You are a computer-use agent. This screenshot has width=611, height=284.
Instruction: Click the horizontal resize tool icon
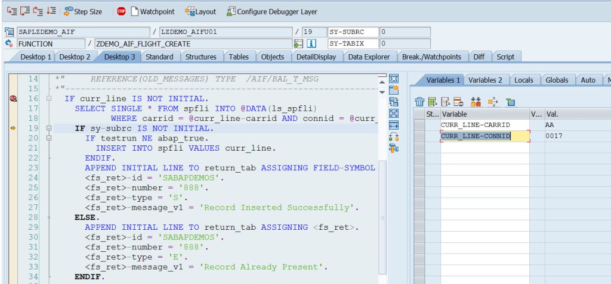click(x=394, y=125)
